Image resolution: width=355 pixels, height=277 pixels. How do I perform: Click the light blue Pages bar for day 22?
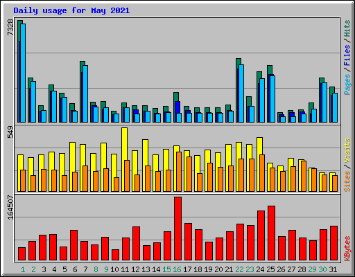tap(241, 93)
